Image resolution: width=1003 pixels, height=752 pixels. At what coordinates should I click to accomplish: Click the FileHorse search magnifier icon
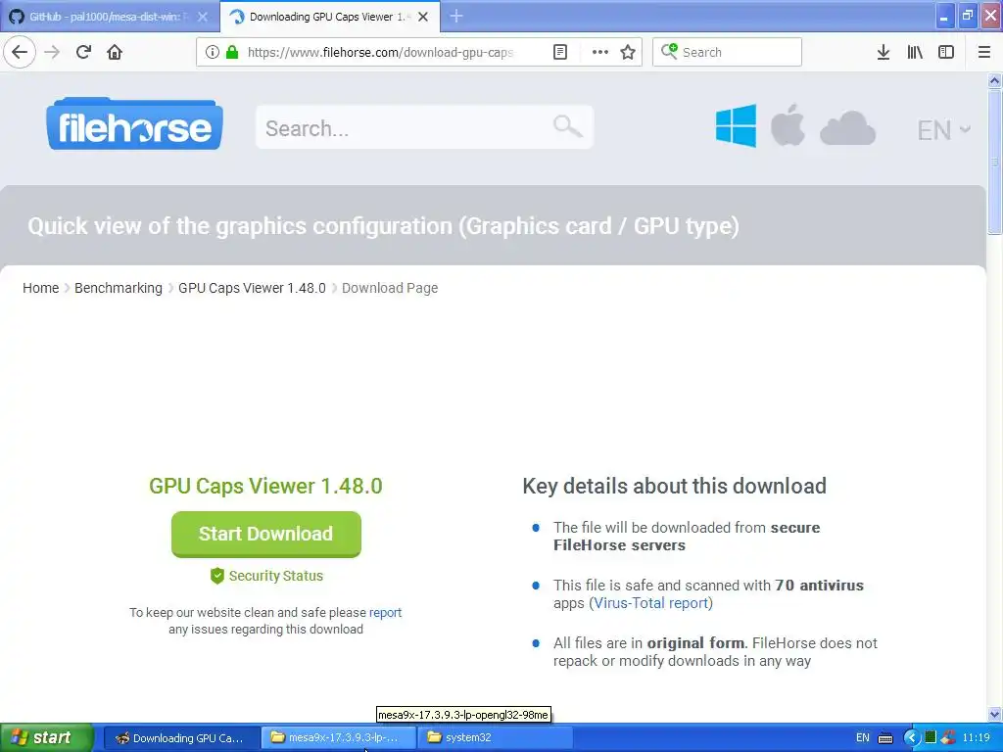click(567, 126)
